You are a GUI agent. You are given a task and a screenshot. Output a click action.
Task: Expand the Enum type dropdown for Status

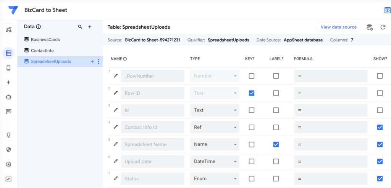215,178
